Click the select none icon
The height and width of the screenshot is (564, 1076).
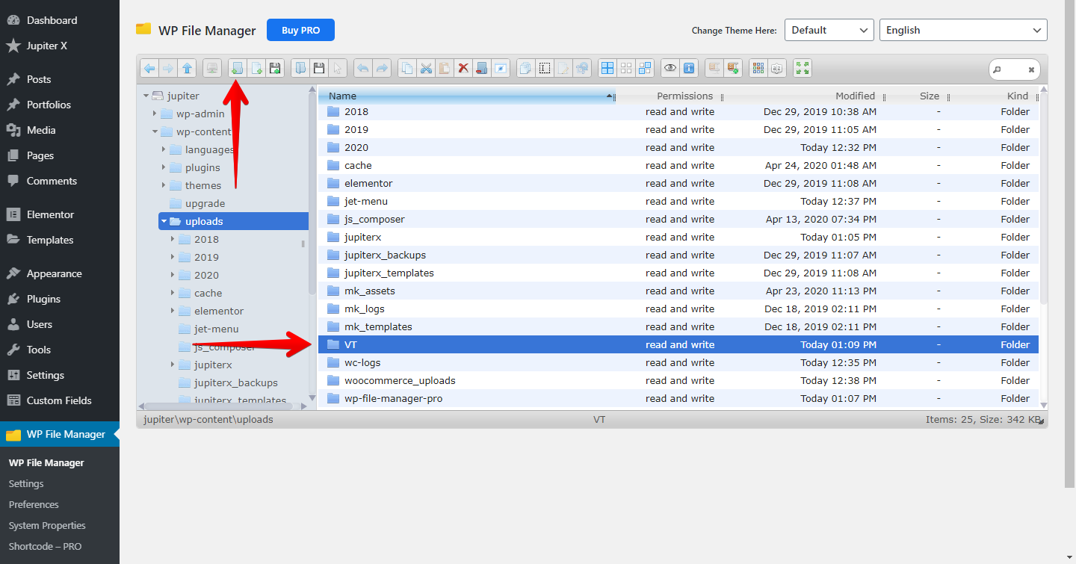pyautogui.click(x=626, y=68)
